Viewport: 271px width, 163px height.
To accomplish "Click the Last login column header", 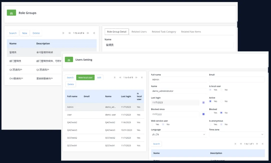I will (x=126, y=96).
